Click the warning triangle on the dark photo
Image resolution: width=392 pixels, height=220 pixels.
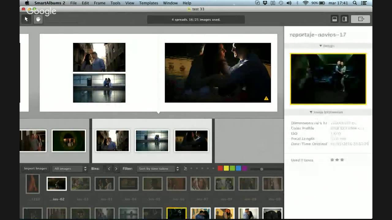[266, 98]
